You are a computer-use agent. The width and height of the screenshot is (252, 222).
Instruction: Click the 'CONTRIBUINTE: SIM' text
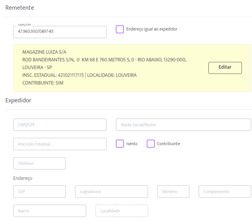coord(43,83)
